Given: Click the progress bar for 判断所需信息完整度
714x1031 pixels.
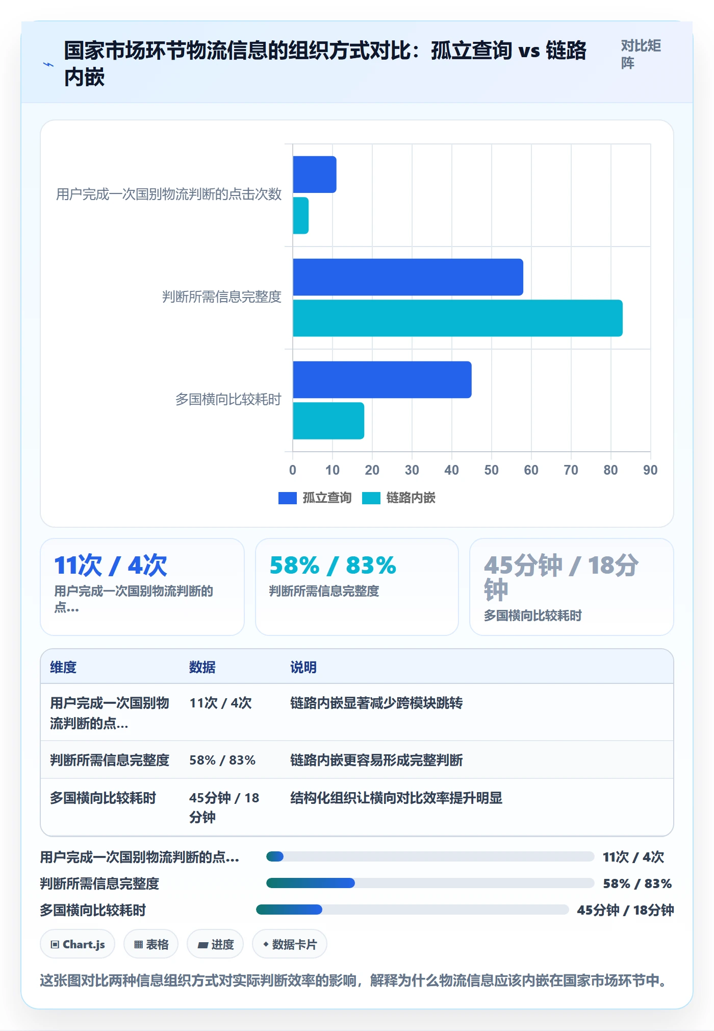Looking at the screenshot, I should [430, 883].
